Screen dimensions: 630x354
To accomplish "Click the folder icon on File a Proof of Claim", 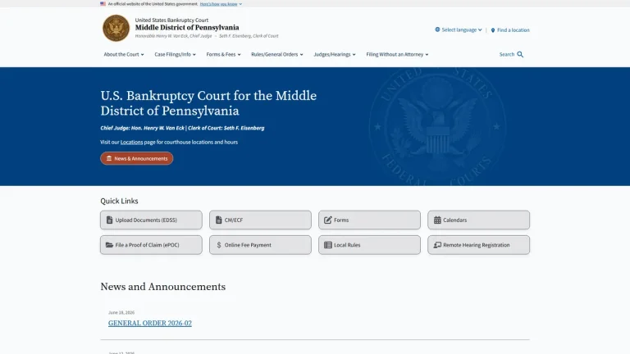I will pyautogui.click(x=109, y=245).
